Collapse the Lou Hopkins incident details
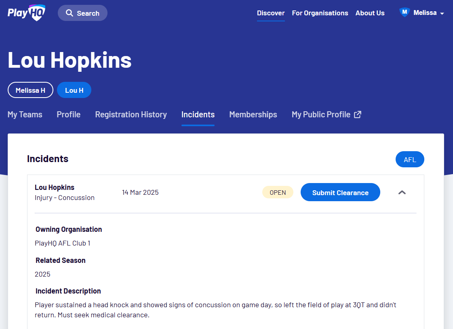453x329 pixels. click(x=402, y=192)
